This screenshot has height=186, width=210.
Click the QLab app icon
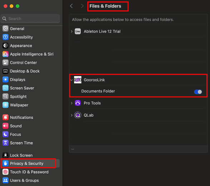click(x=78, y=115)
